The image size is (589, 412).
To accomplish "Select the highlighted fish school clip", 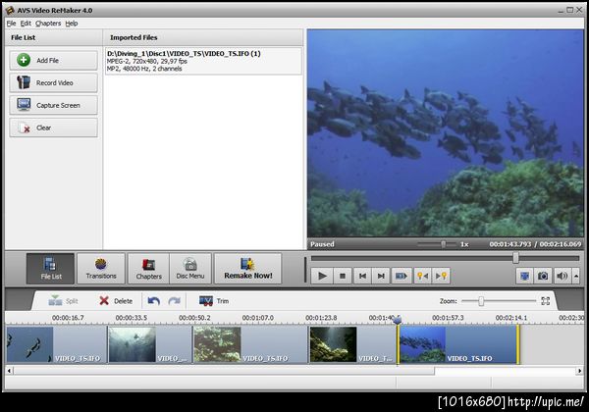I will click(458, 344).
